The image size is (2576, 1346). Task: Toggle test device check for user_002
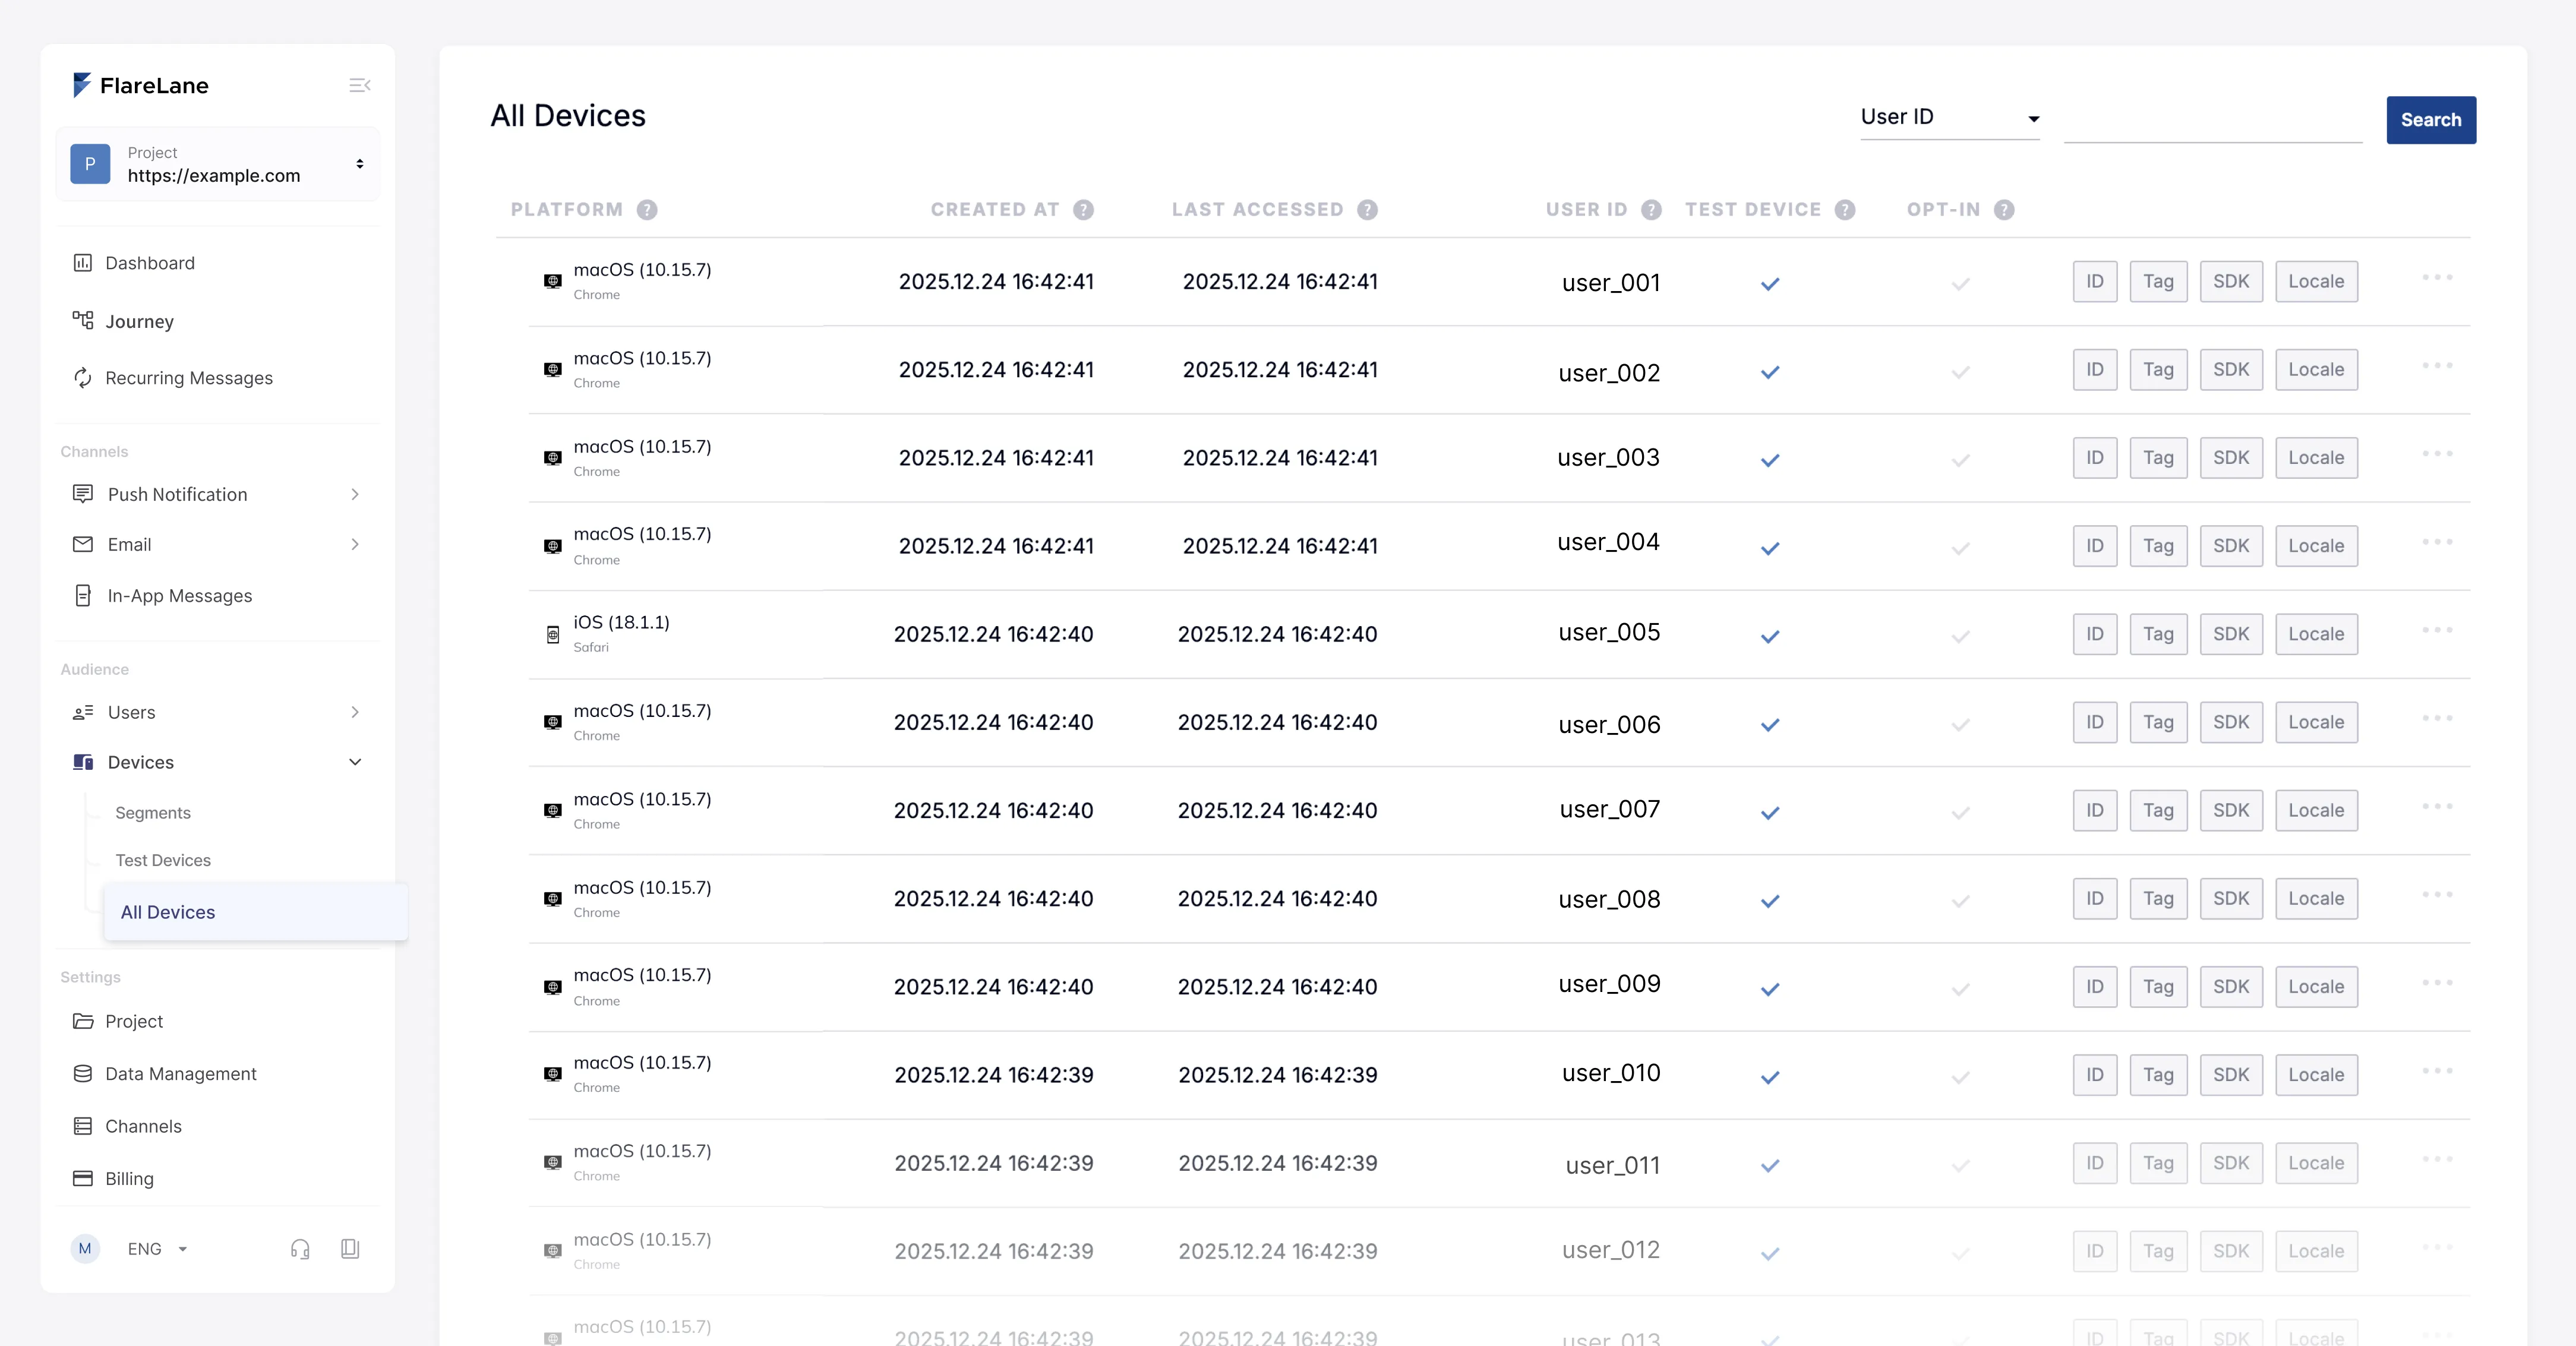pos(1770,372)
